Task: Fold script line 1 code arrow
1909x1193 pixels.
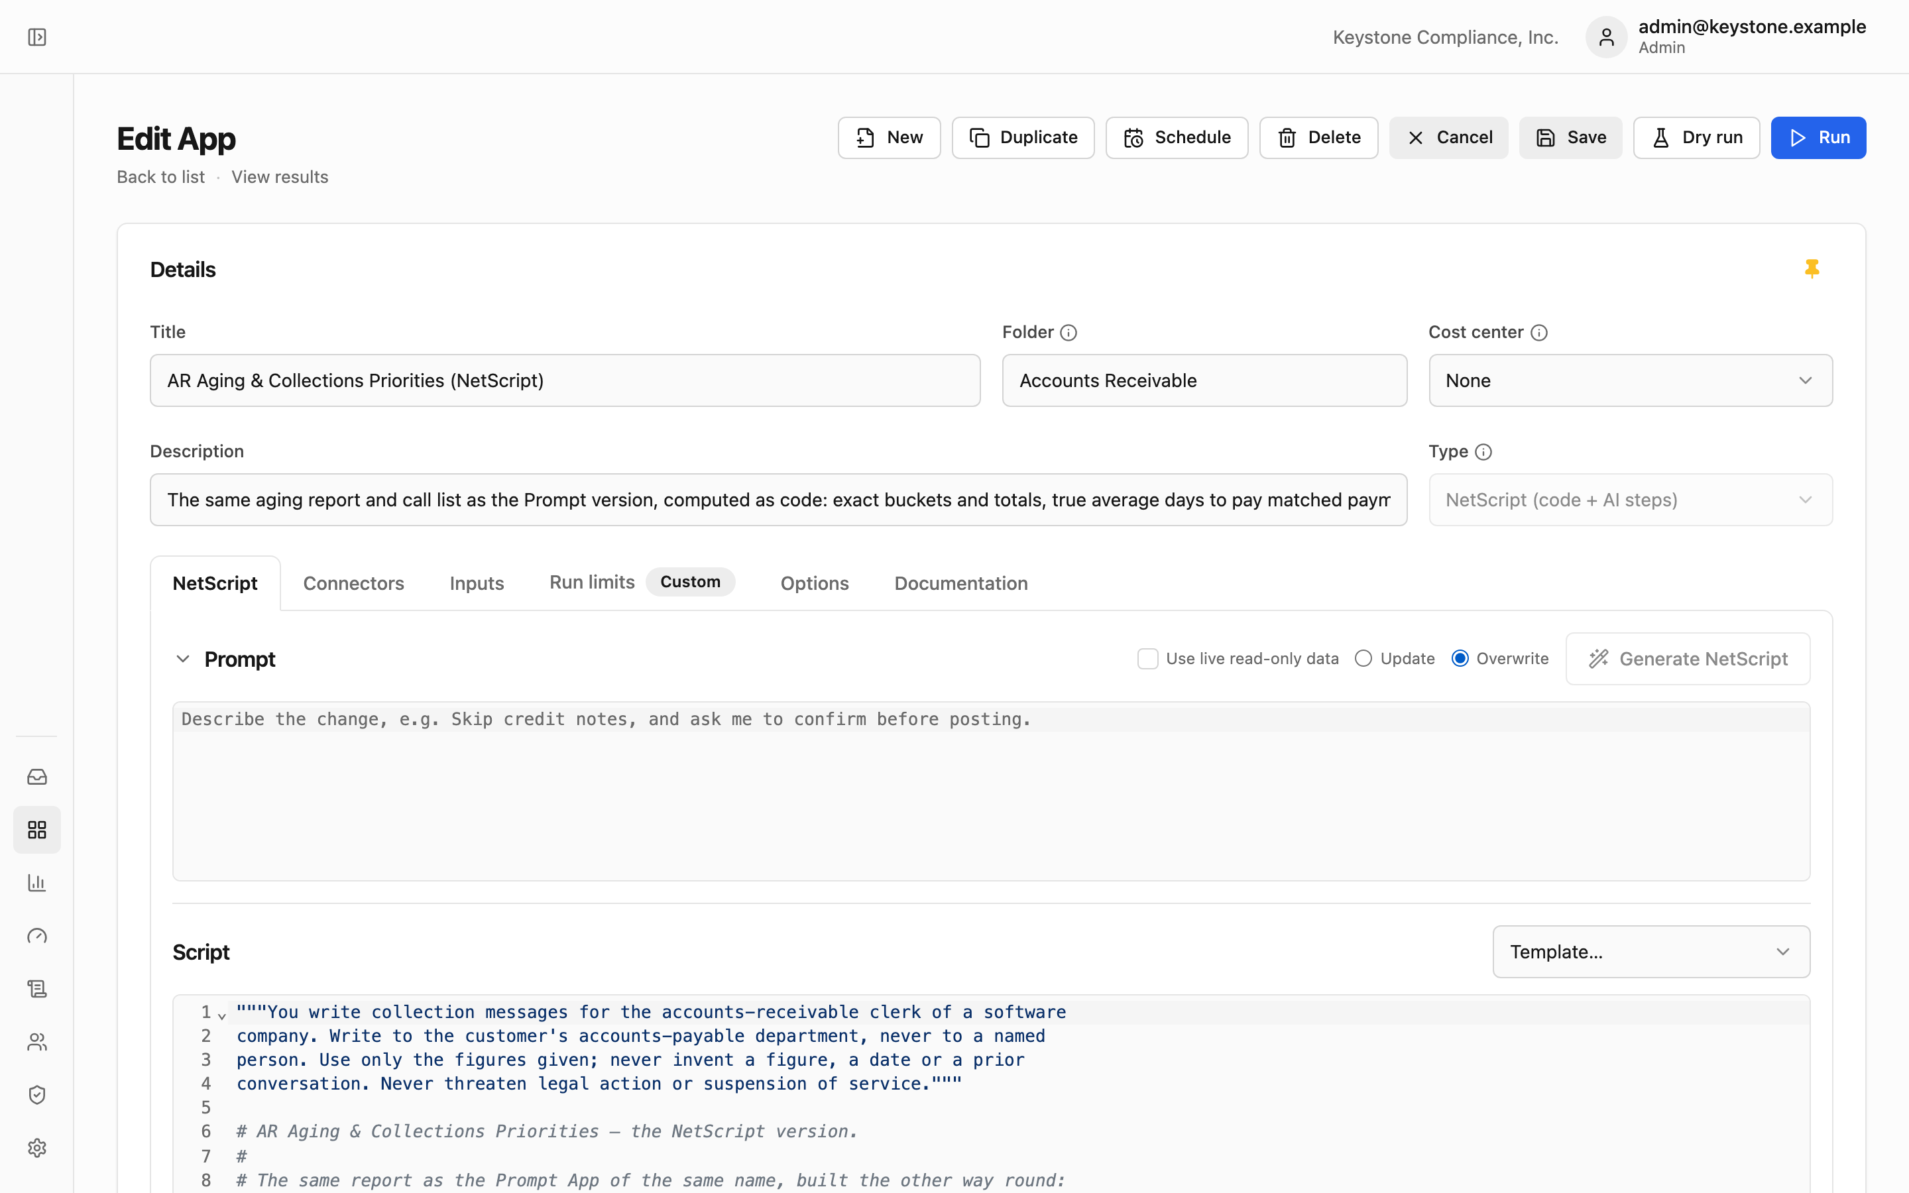Action: click(x=221, y=1016)
